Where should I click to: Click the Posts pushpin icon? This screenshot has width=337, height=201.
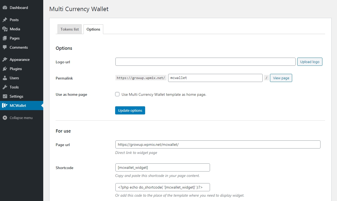(x=5, y=20)
